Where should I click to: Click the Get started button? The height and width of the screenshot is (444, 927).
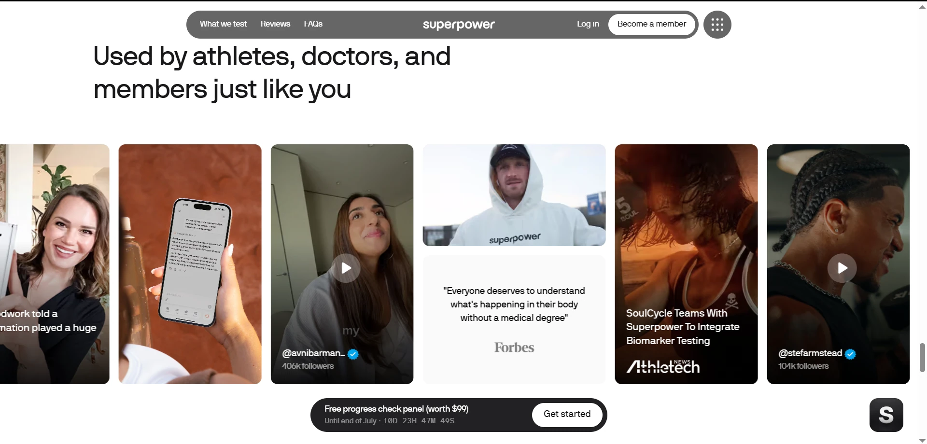[x=567, y=415]
